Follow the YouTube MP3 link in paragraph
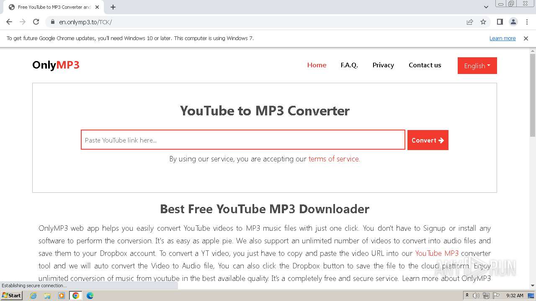Image resolution: width=536 pixels, height=301 pixels. point(437,253)
